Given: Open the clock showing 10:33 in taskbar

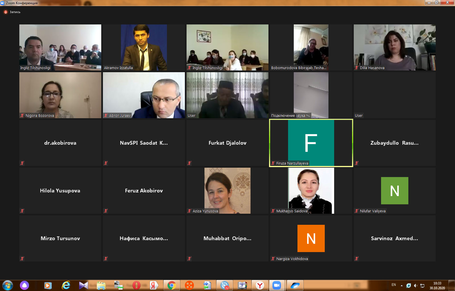Looking at the screenshot, I should [x=437, y=285].
